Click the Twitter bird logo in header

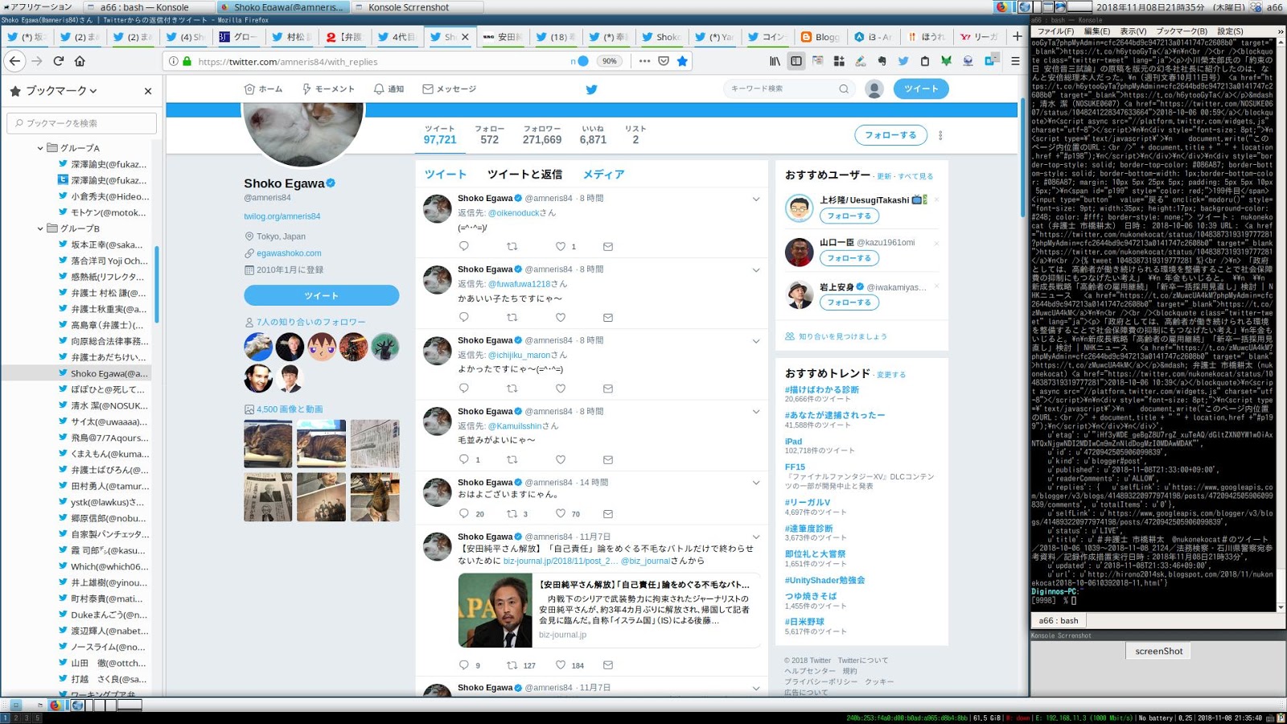pos(591,89)
